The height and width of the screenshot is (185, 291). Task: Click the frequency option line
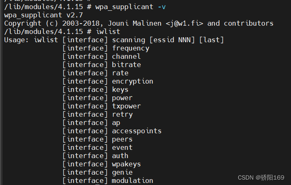coord(131,48)
